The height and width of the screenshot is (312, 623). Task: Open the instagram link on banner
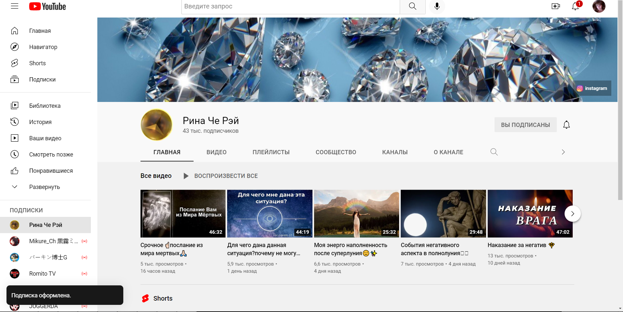tap(592, 88)
